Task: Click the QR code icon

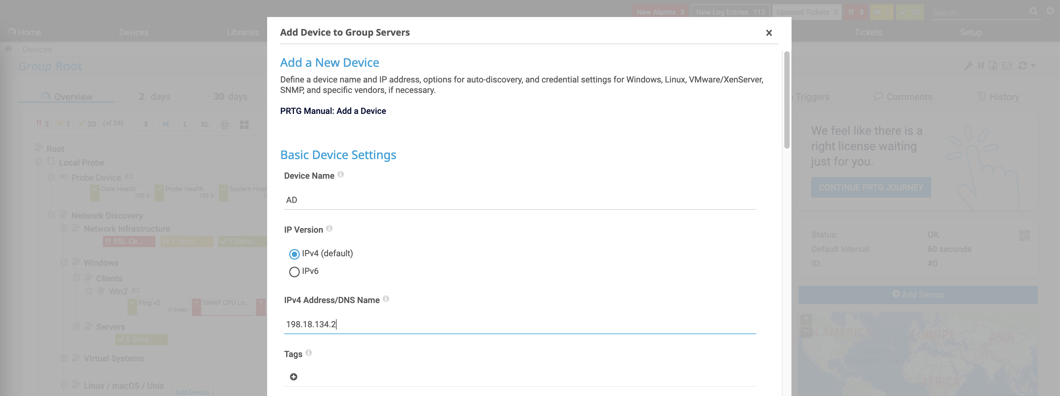Action: pyautogui.click(x=1024, y=235)
